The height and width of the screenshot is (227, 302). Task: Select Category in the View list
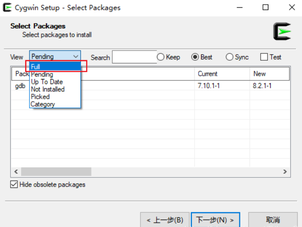point(55,104)
